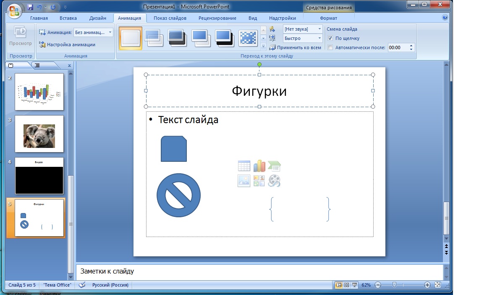Toggle spelling check icon in status bar
The width and height of the screenshot is (479, 295).
(82, 285)
